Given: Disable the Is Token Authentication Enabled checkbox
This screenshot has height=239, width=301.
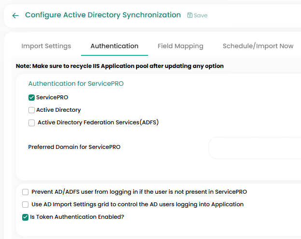Looking at the screenshot, I should point(26,217).
